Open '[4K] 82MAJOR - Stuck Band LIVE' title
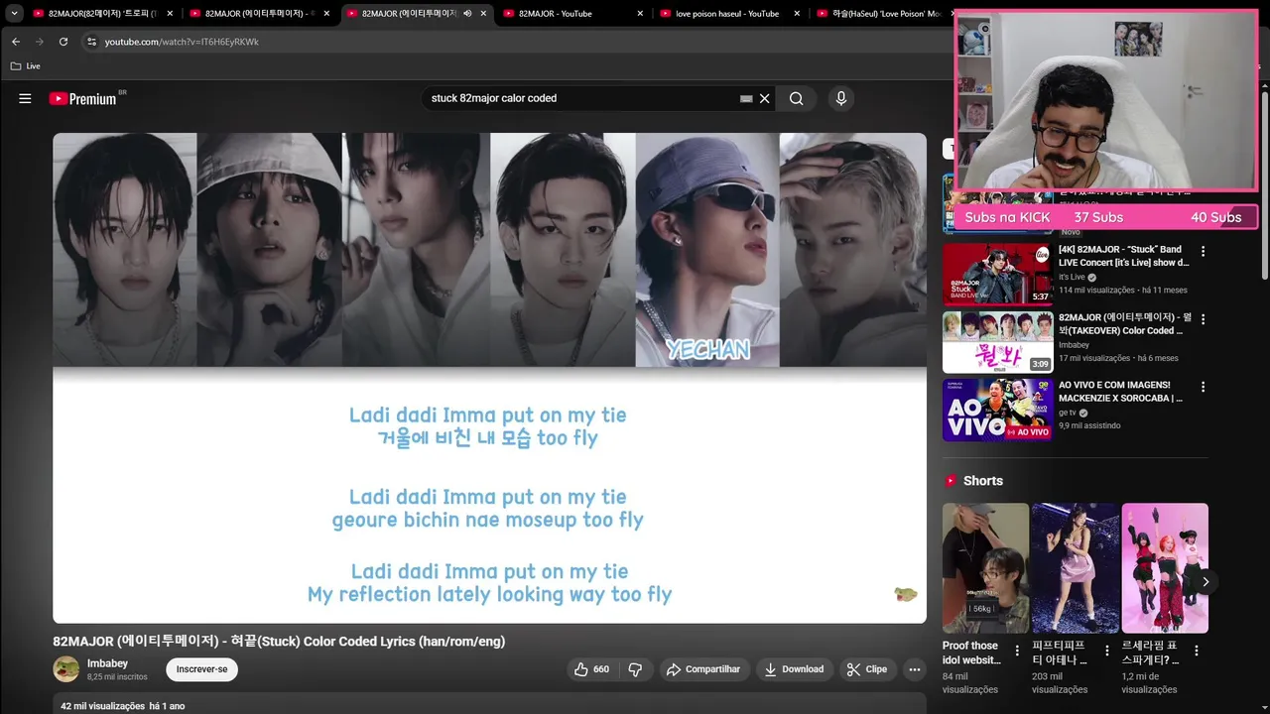This screenshot has height=714, width=1270. (x=1123, y=256)
